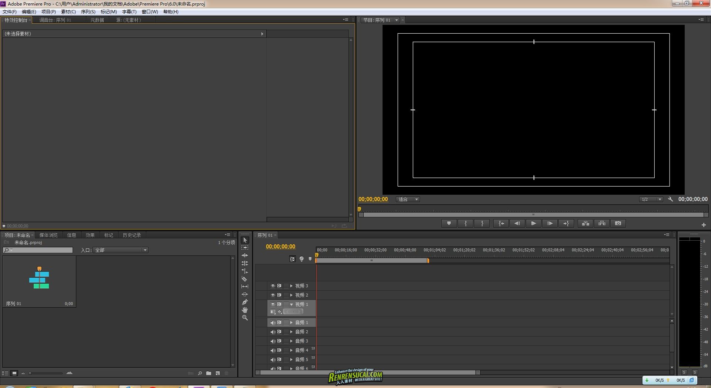Open the 文件(F) menu
This screenshot has width=711, height=388.
(10, 12)
